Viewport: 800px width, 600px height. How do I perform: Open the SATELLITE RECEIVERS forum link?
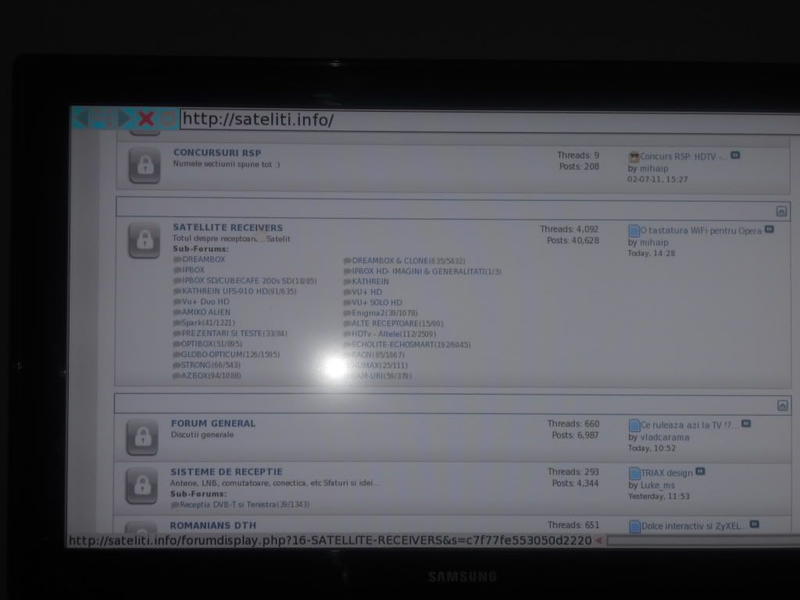[x=227, y=227]
